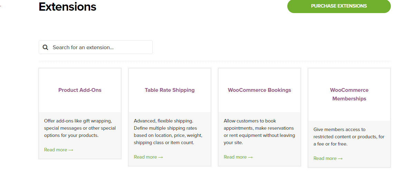Image resolution: width=395 pixels, height=173 pixels.
Task: Open the Table Rate Shipping title link
Action: [170, 90]
